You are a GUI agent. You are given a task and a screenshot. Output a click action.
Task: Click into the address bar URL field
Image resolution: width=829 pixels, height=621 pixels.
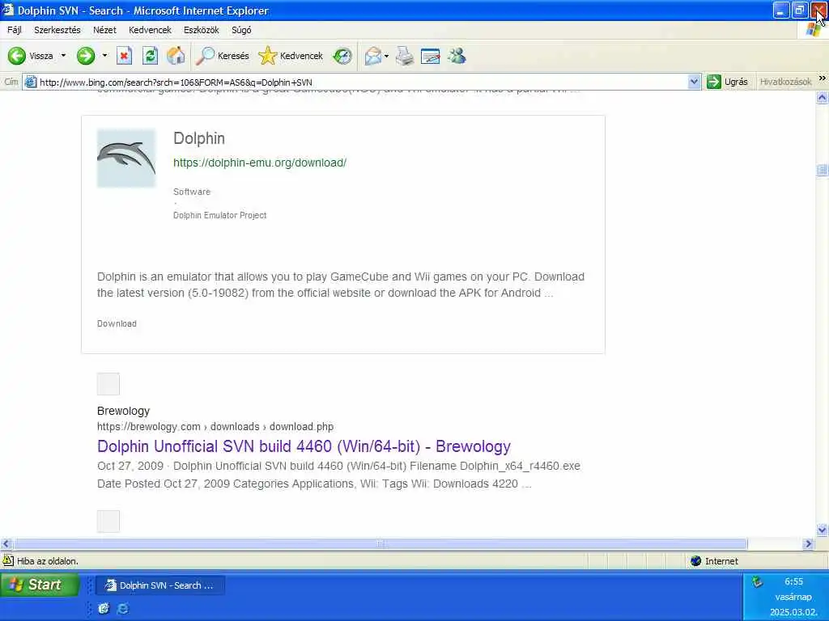tap(362, 82)
